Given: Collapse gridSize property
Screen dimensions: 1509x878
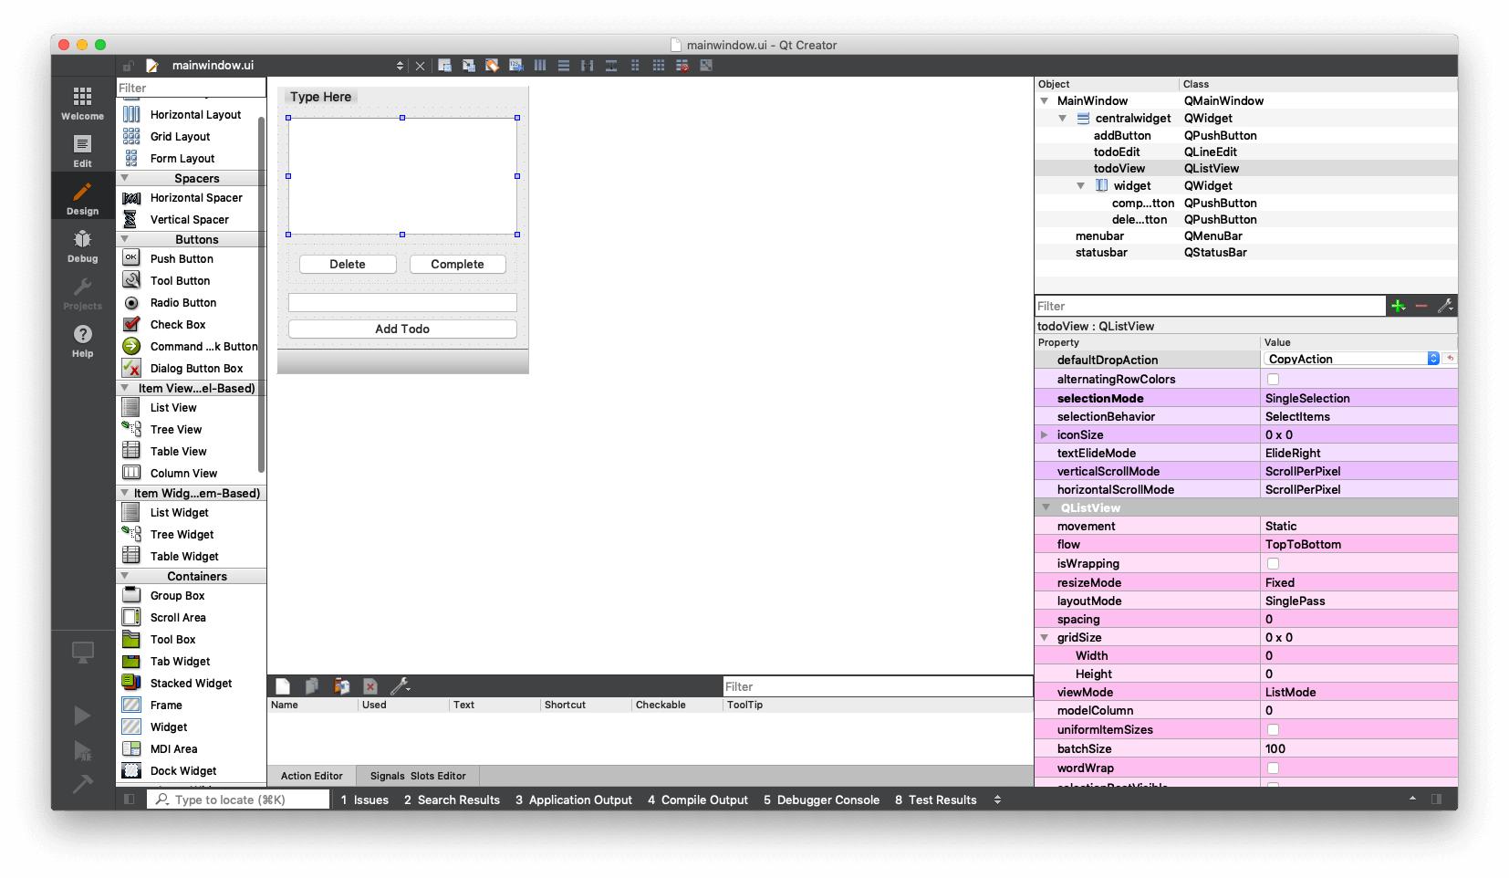Looking at the screenshot, I should [1045, 637].
